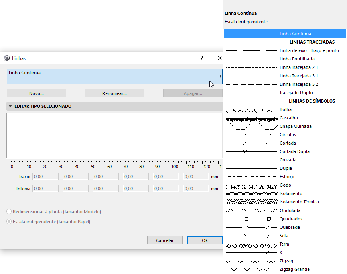Select the Cruzada symbol line

click(x=285, y=160)
